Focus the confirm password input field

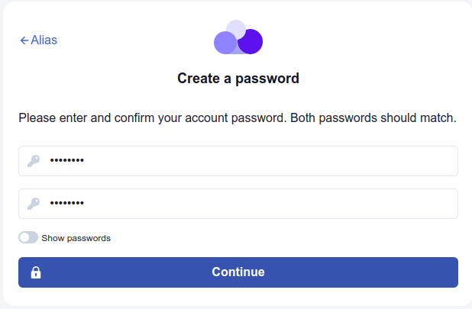(252, 204)
